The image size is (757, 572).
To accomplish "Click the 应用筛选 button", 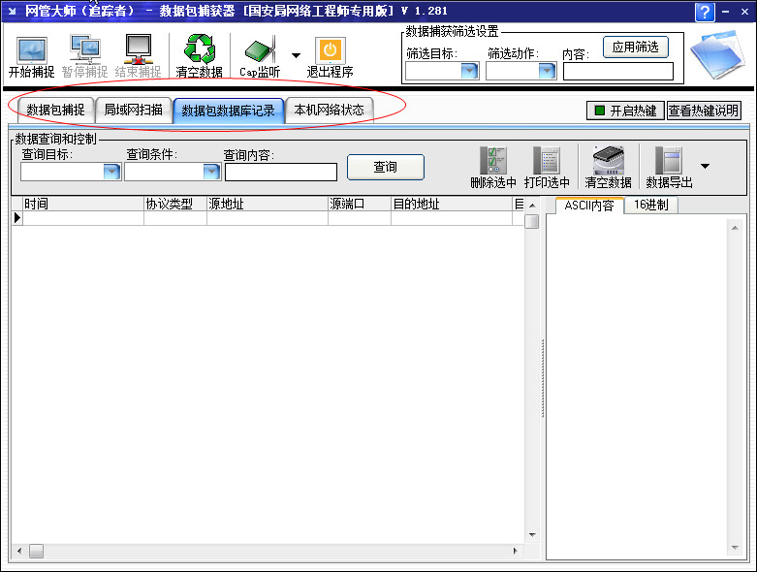I will point(635,48).
